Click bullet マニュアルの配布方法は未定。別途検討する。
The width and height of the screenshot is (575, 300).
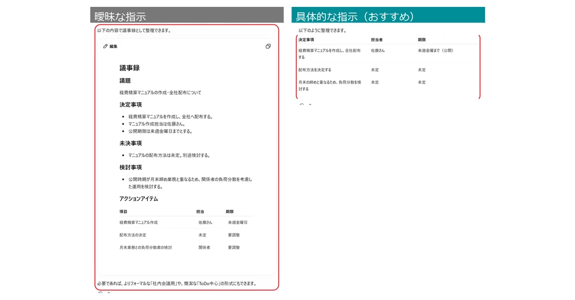pos(170,155)
